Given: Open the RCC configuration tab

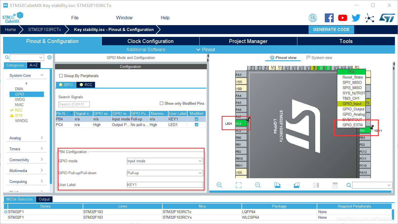Looking at the screenshot, I should pyautogui.click(x=86, y=85).
